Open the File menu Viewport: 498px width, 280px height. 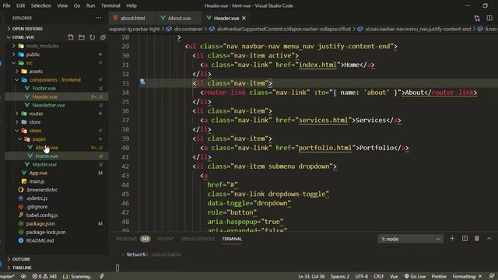6,5
